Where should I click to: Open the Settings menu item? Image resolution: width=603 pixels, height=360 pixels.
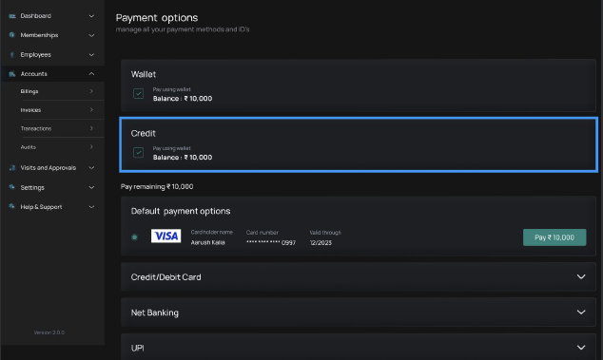[x=52, y=187]
